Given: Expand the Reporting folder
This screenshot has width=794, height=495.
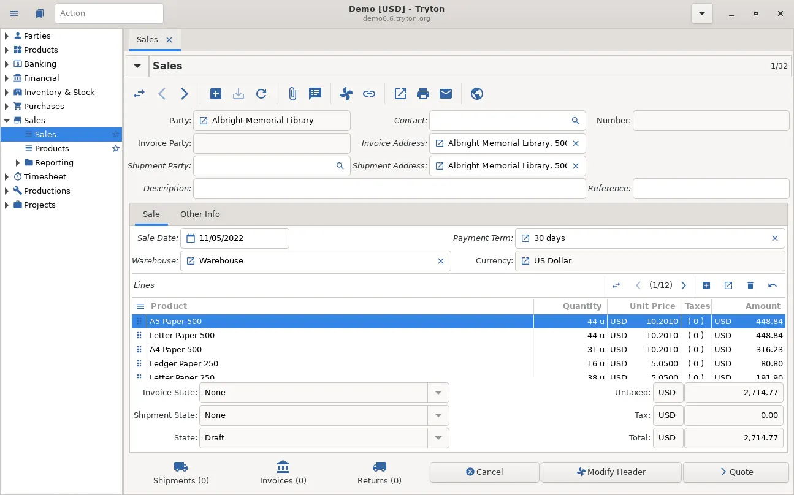Looking at the screenshot, I should (18, 162).
